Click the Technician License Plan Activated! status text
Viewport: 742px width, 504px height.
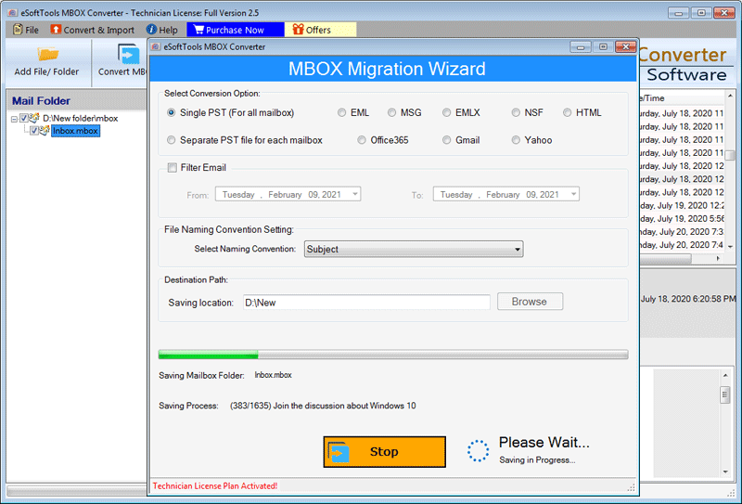click(x=215, y=486)
